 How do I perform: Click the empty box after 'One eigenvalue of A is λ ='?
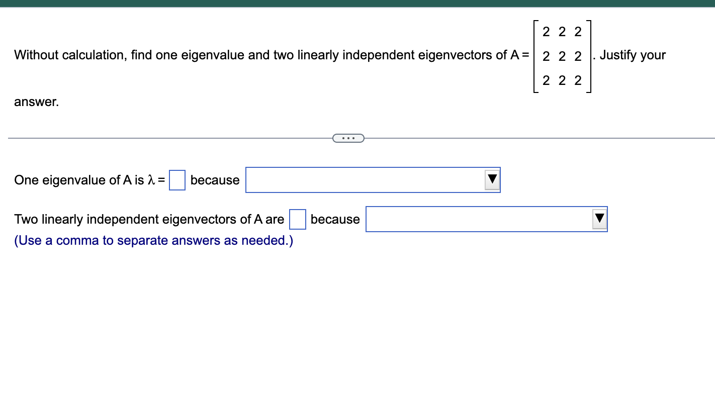click(x=177, y=179)
